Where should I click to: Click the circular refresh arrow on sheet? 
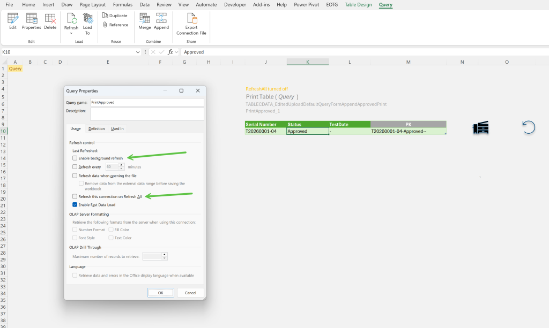coord(529,127)
